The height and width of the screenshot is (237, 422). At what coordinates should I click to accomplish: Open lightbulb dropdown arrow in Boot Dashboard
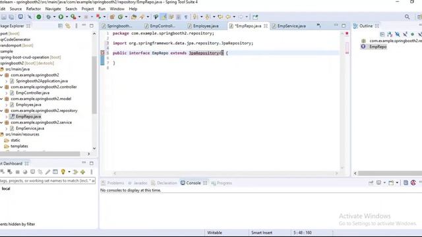[69, 172]
